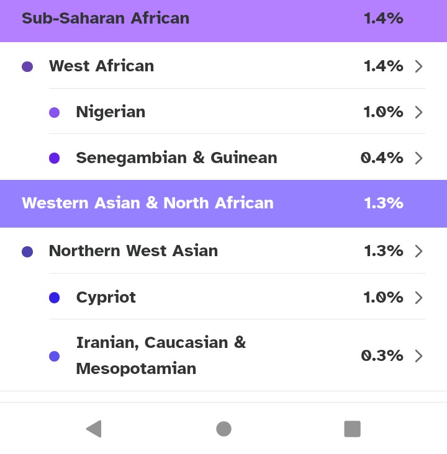The height and width of the screenshot is (454, 447).
Task: Open the Northern West Asian chevron
Action: click(x=418, y=251)
